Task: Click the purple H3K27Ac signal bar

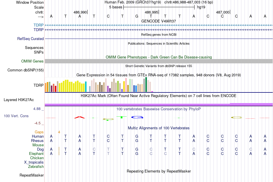Action: [x=159, y=105]
